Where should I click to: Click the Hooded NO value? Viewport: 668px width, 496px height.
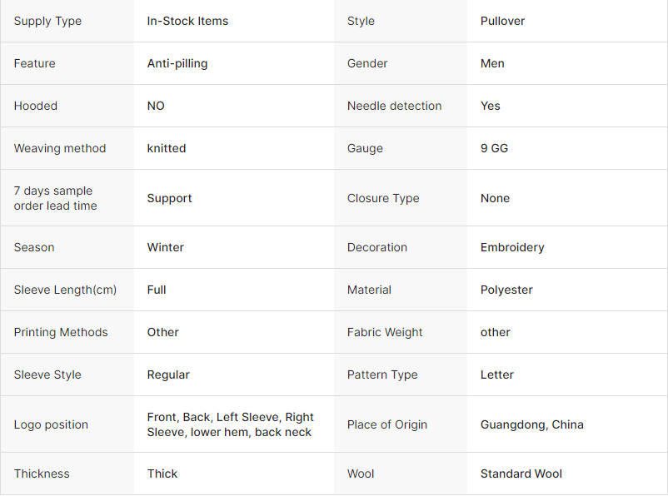point(156,106)
